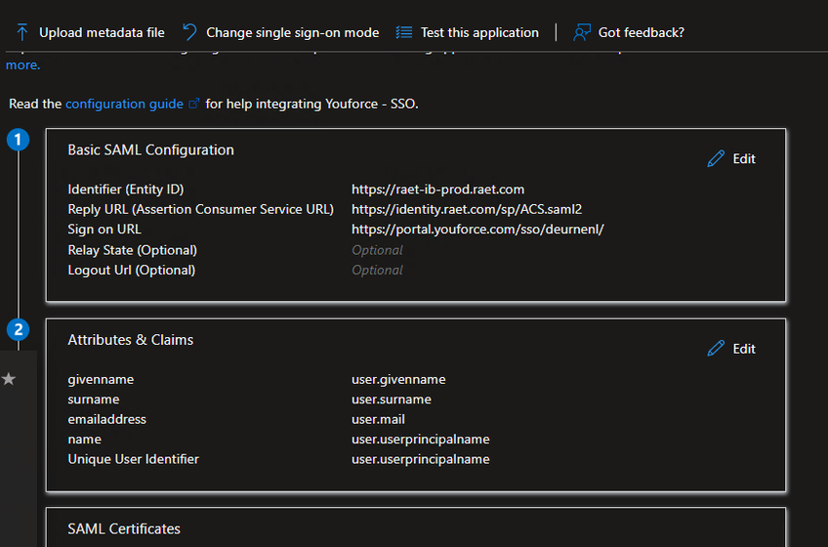Follow the 'more.' link at top
Screen dimensions: 828x547
tap(22, 65)
